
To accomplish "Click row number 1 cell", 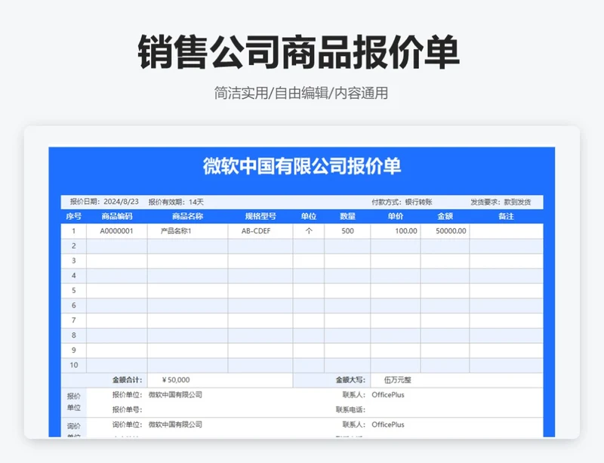I will point(73,231).
